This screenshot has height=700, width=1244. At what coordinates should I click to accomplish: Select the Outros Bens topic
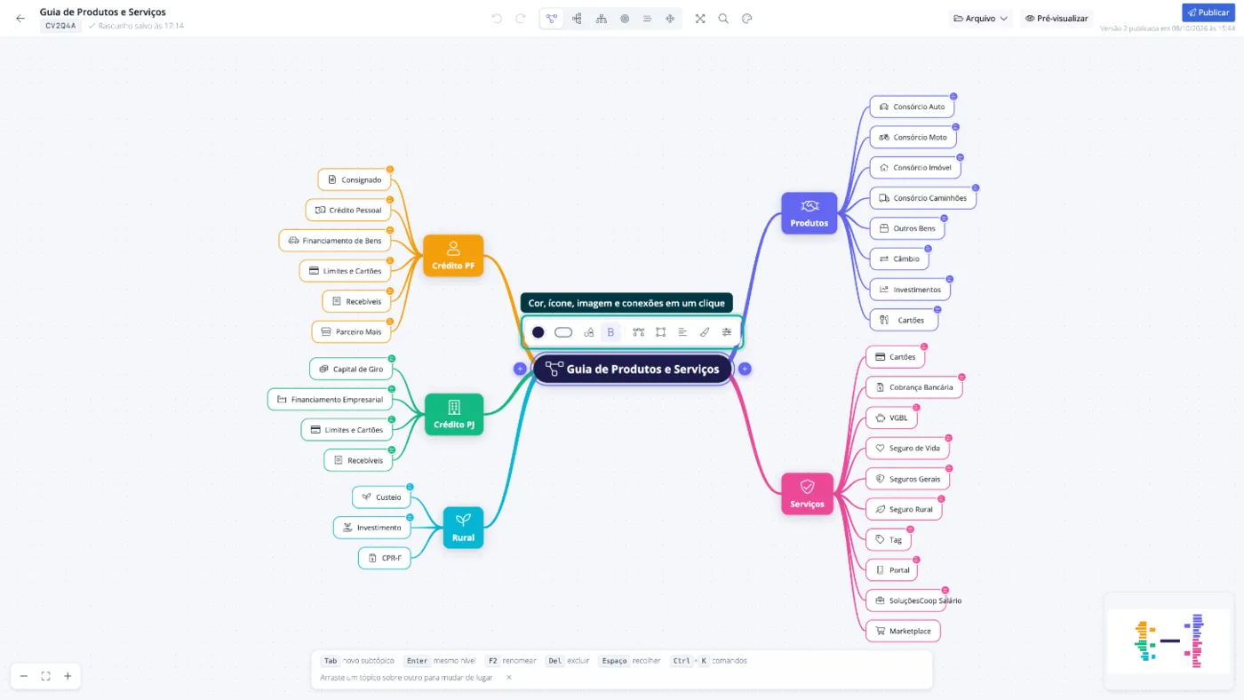(x=907, y=228)
